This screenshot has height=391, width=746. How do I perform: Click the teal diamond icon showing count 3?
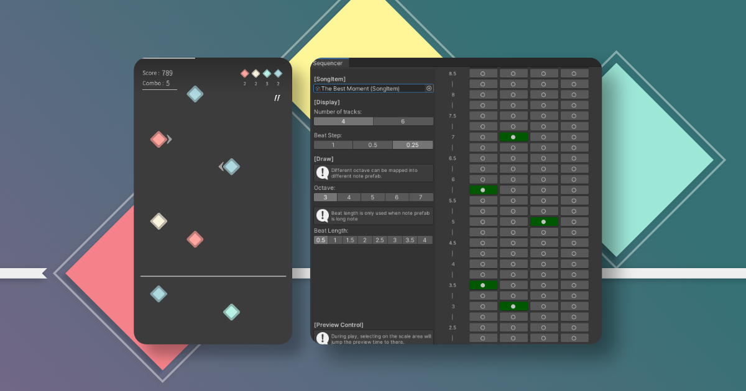[267, 73]
